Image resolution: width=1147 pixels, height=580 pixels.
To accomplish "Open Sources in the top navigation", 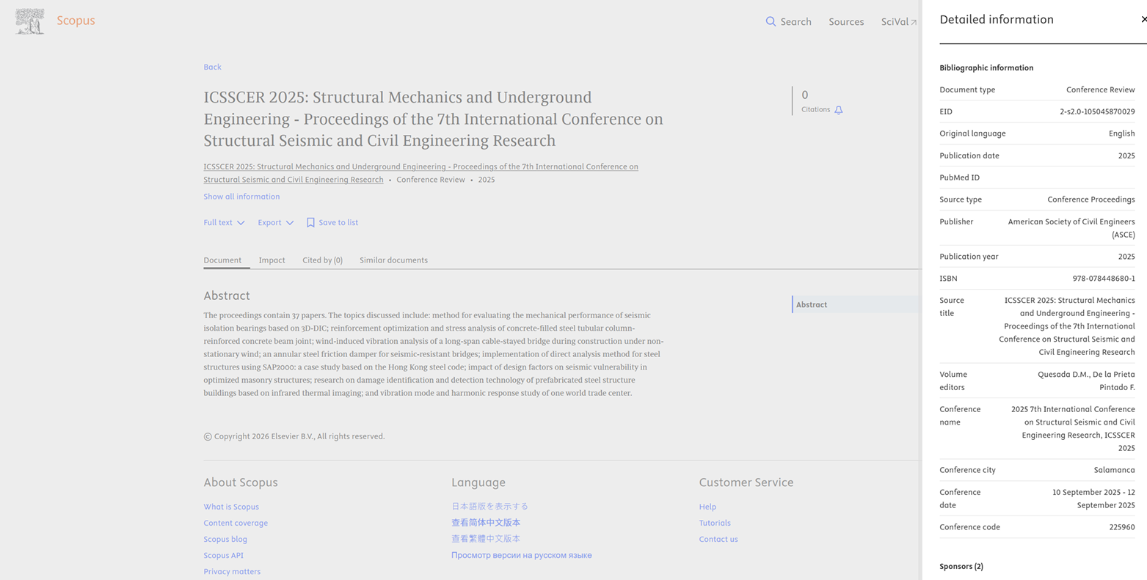I will [x=846, y=22].
